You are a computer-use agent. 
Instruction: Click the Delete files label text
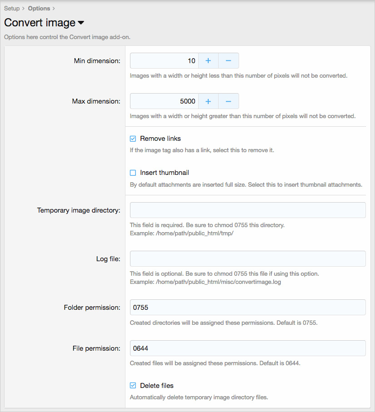[x=156, y=386]
